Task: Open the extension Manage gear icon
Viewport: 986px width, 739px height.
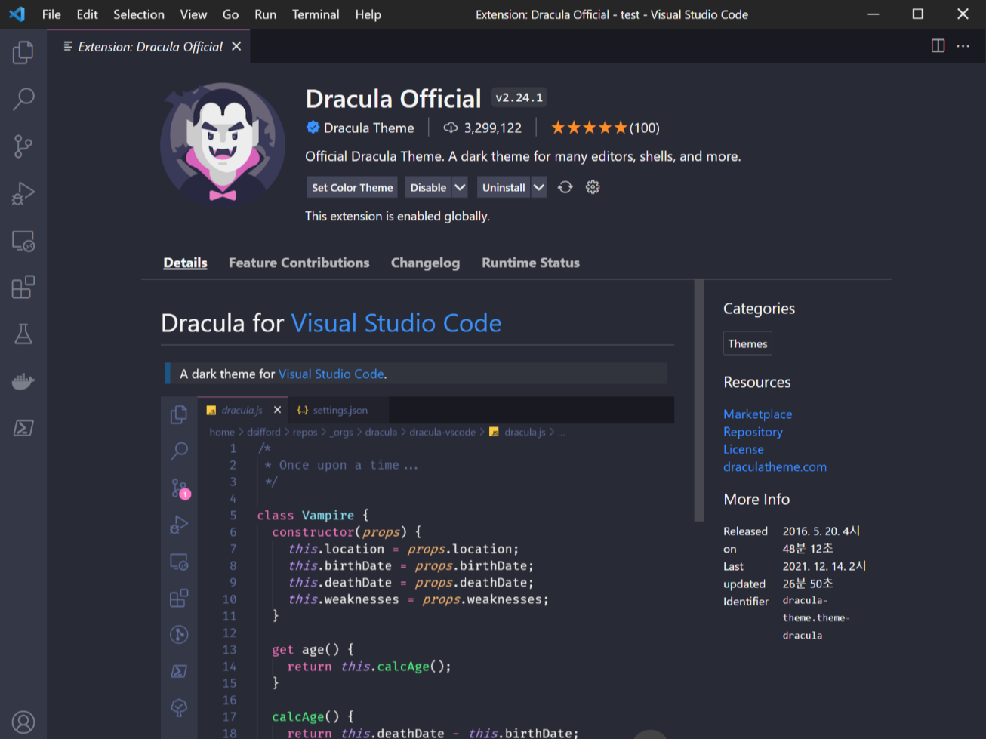Action: [593, 187]
